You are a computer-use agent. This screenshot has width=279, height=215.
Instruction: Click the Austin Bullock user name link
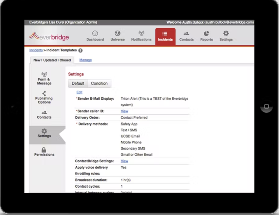193,22
